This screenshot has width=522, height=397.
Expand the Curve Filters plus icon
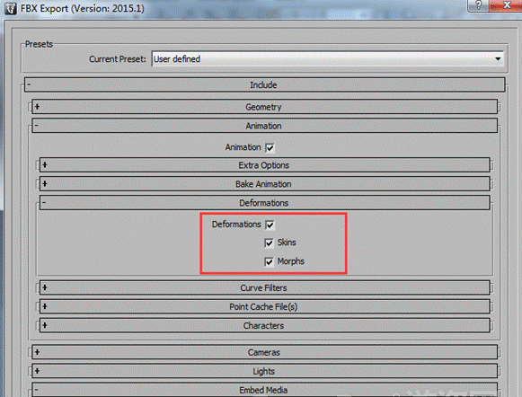[x=45, y=287]
